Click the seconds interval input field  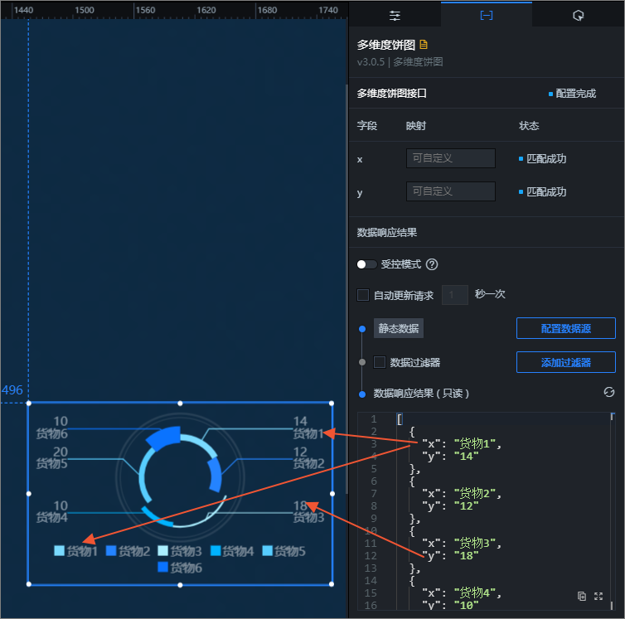pyautogui.click(x=455, y=295)
